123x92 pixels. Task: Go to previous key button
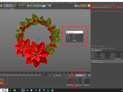pos(53,75)
